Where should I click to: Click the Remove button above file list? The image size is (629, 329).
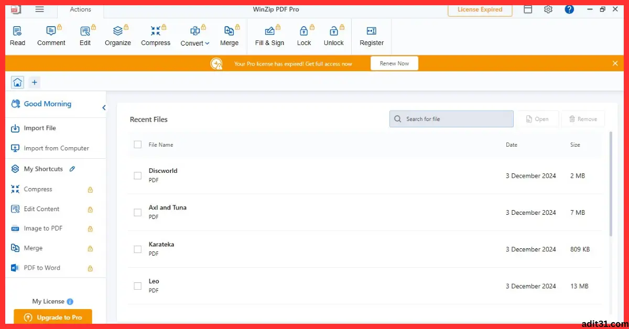[583, 119]
